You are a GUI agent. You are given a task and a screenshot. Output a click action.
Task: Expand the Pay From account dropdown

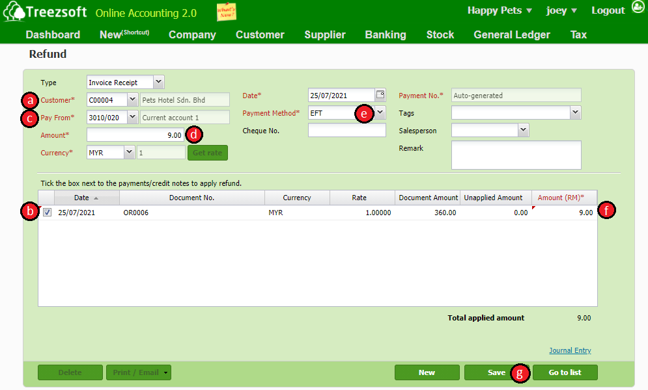(132, 117)
